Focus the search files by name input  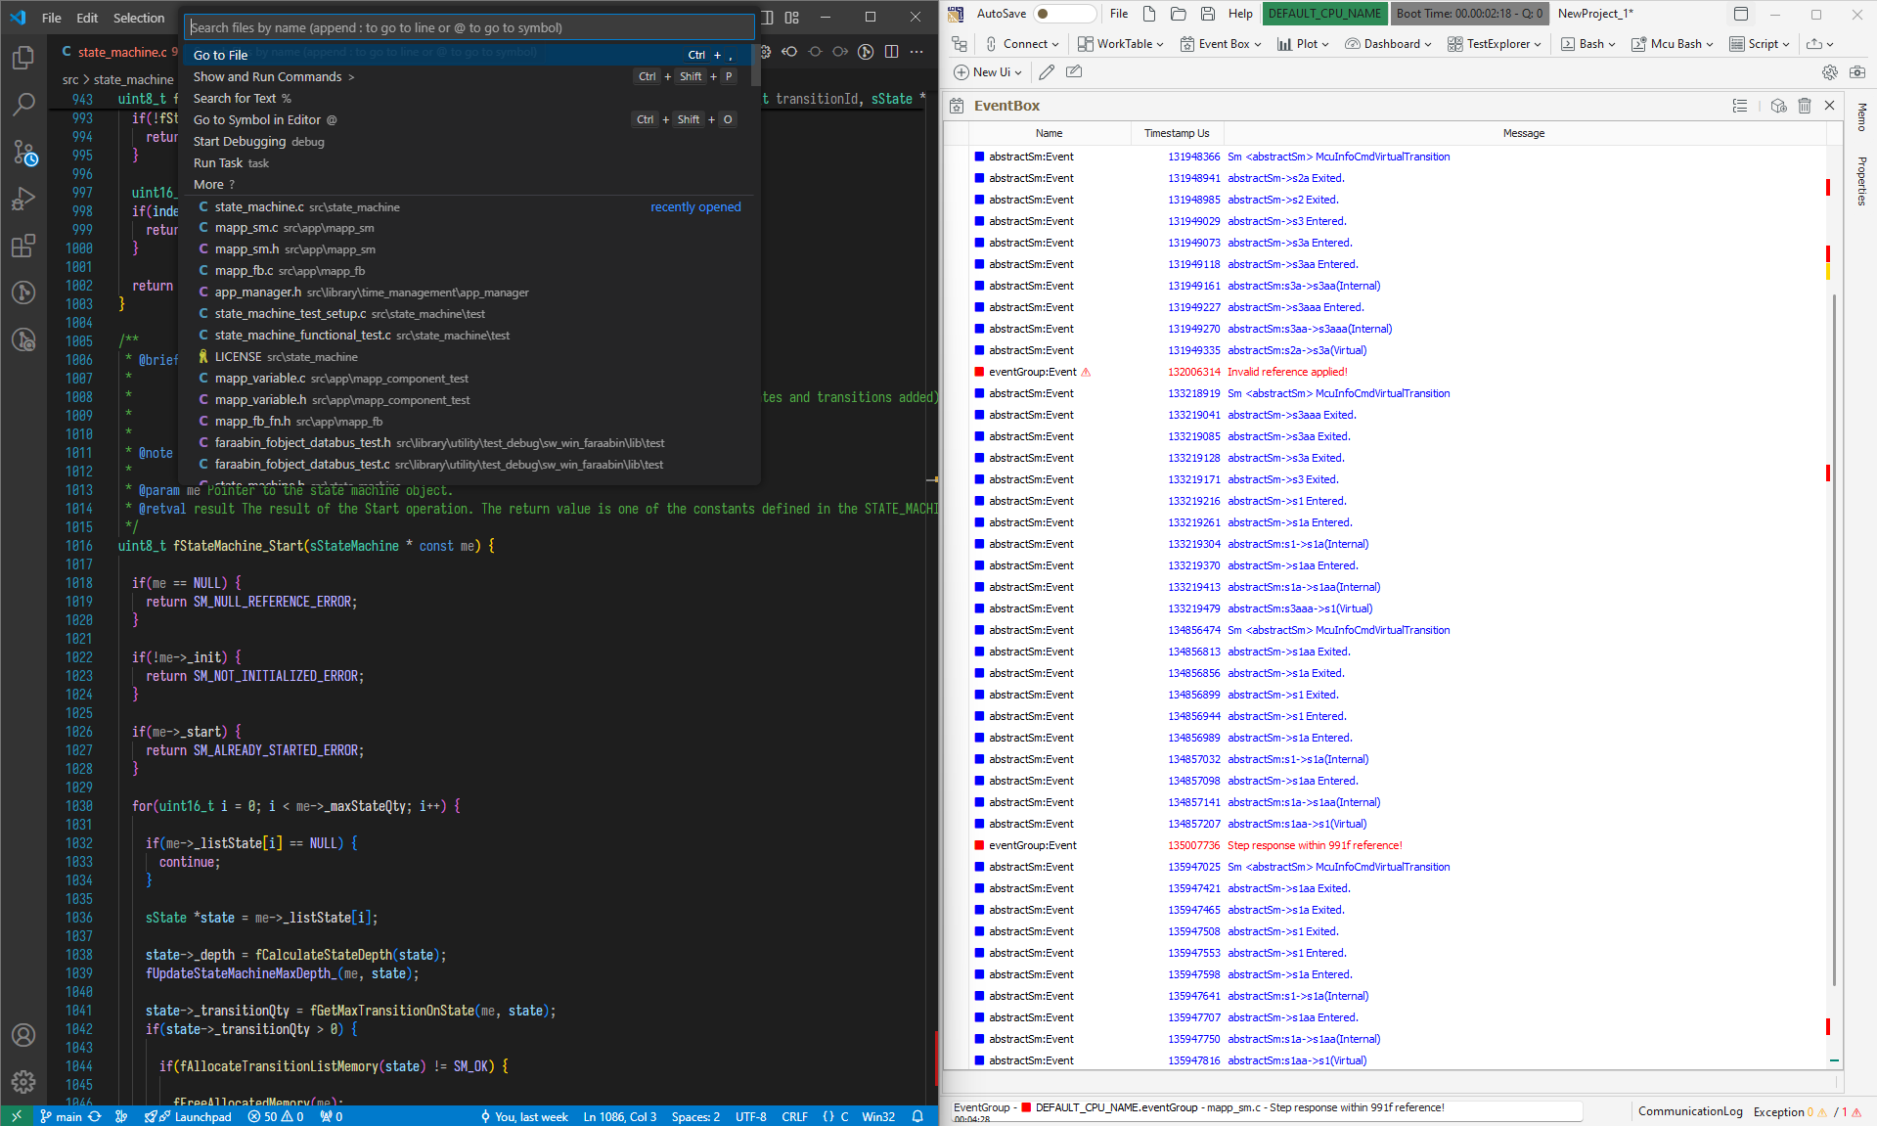point(469,27)
